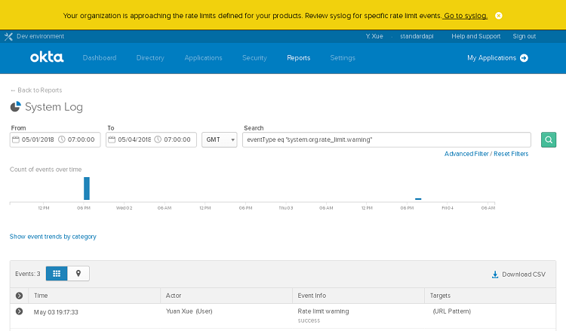Download CSV of events
The height and width of the screenshot is (331, 566).
tap(518, 274)
